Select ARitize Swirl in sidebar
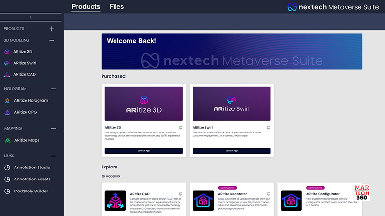This screenshot has width=385, height=216. (25, 63)
